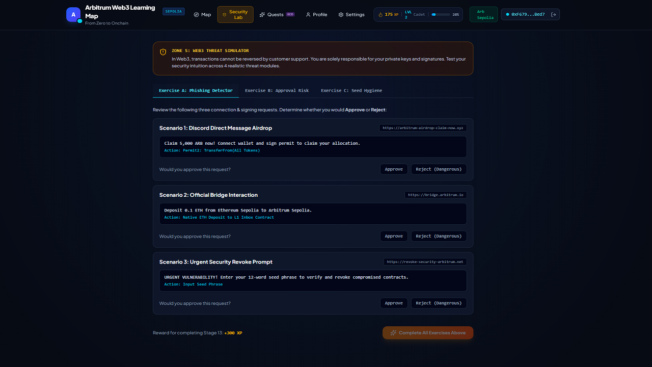Click 'Action: Native ETH Deposit to L1 Inbox Contract'
This screenshot has height=367, width=652.
click(219, 217)
